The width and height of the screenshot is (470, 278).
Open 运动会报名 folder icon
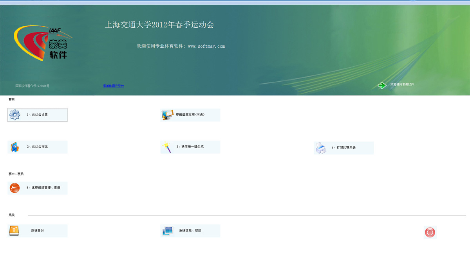(15, 147)
